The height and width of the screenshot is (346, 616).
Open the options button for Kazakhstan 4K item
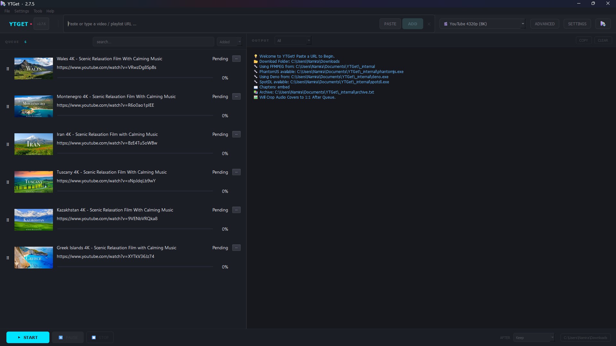pyautogui.click(x=236, y=210)
